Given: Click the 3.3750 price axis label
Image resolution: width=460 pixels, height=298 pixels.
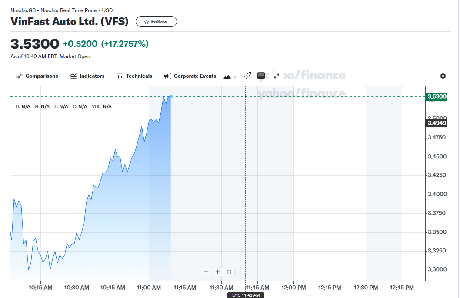Looking at the screenshot, I should (x=437, y=213).
